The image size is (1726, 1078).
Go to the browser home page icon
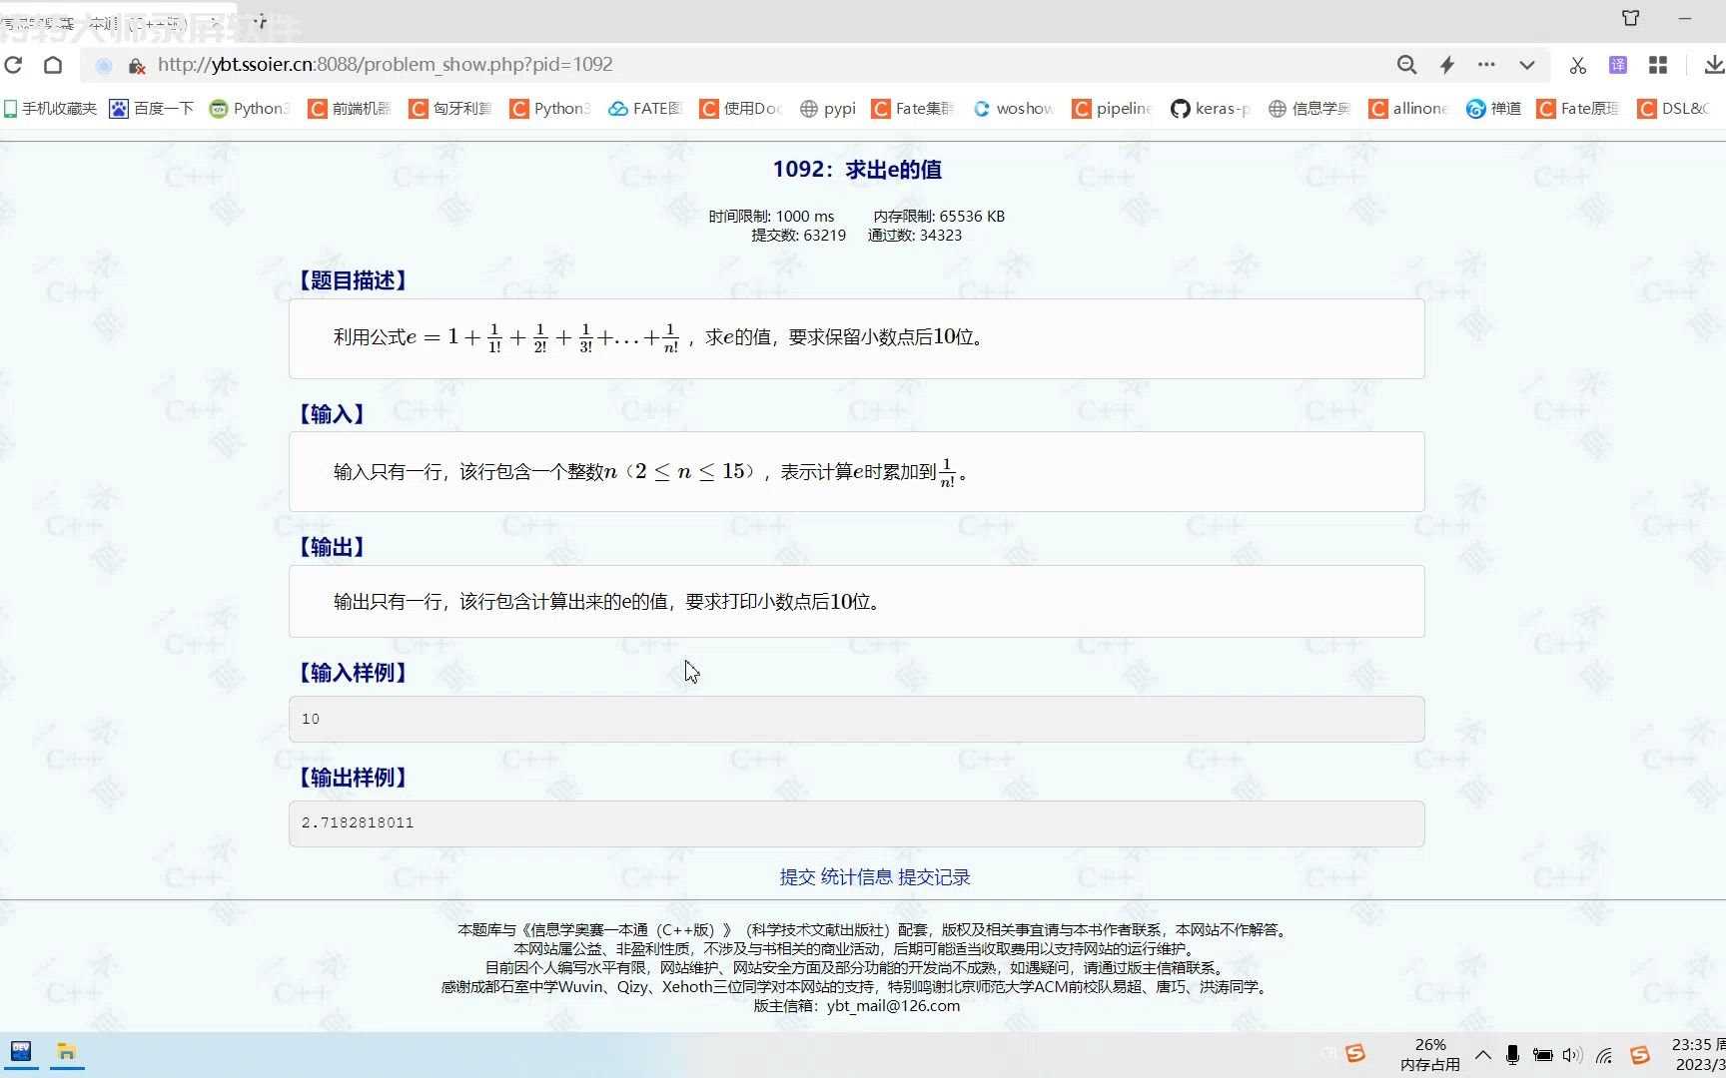click(x=53, y=65)
